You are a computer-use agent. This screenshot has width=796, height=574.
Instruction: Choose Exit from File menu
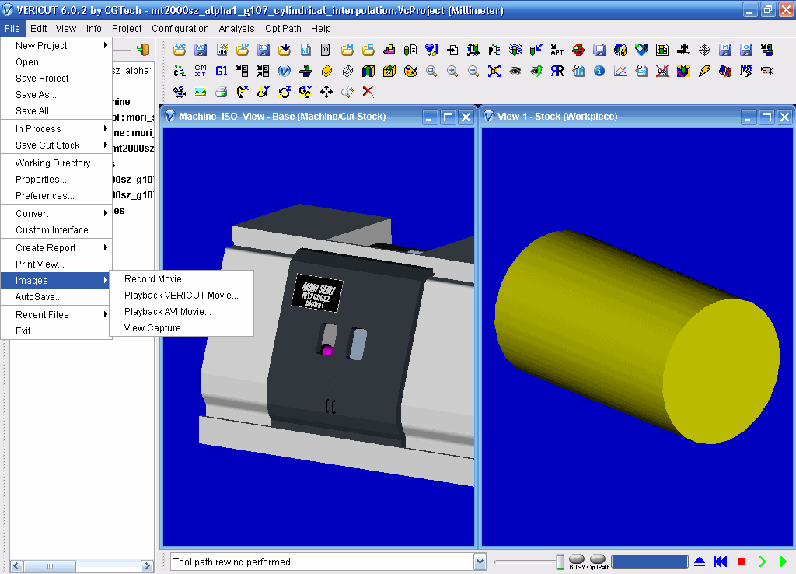pos(56,331)
